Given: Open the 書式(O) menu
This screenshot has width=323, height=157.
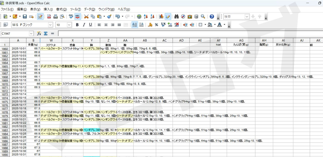Looking at the screenshot, I should tap(61, 9).
